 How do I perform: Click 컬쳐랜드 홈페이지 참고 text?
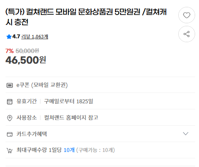(x=71, y=118)
